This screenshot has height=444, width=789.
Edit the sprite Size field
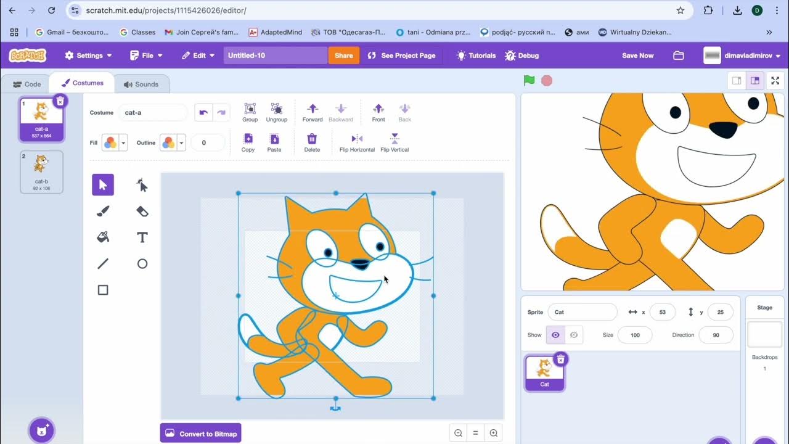pyautogui.click(x=635, y=335)
